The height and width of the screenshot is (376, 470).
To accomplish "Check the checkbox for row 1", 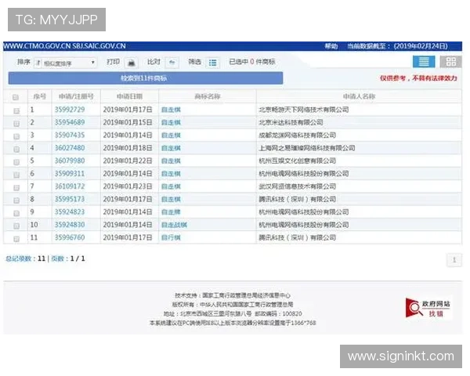I will (x=16, y=110).
